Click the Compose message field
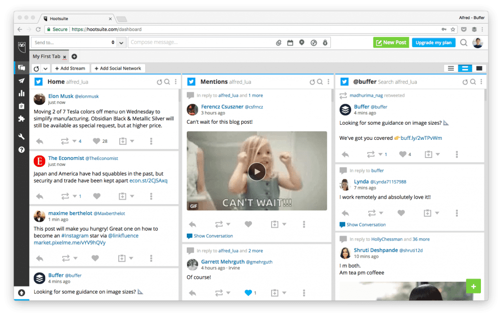 pos(201,43)
